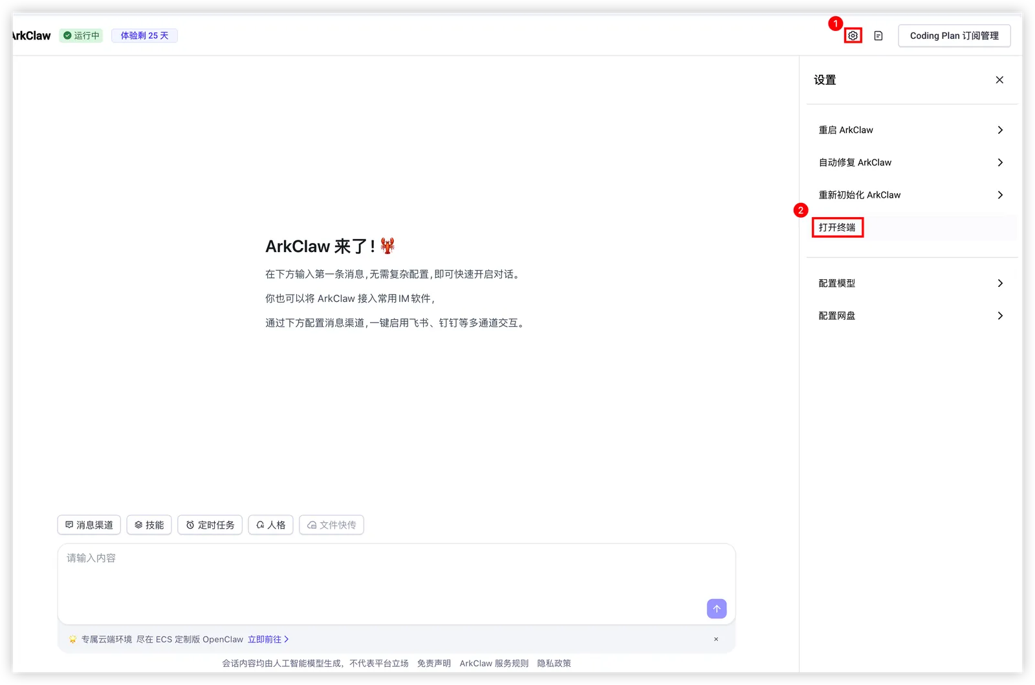
Task: Click the 体验剩 25 天 badge
Action: point(144,36)
